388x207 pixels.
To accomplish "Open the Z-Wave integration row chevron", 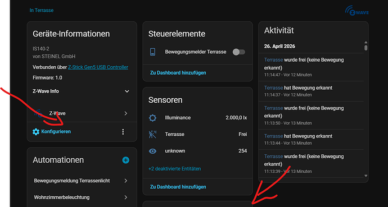I will pos(126,113).
